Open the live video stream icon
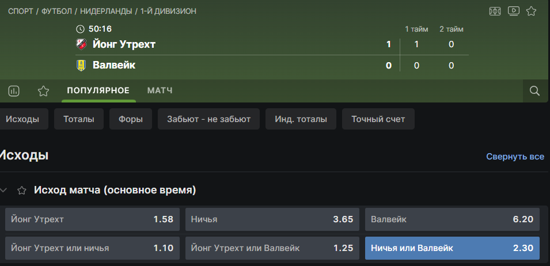550x266 pixels. [514, 11]
